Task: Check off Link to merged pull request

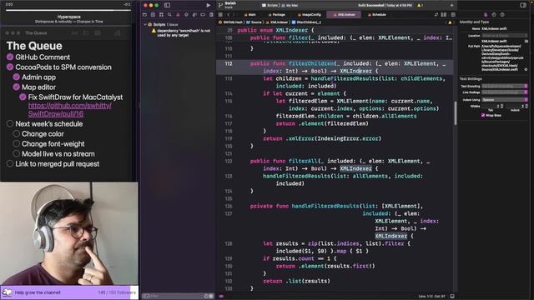Action: [x=10, y=163]
